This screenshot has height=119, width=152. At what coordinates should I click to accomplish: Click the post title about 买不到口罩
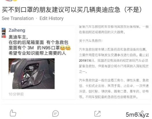72,10
